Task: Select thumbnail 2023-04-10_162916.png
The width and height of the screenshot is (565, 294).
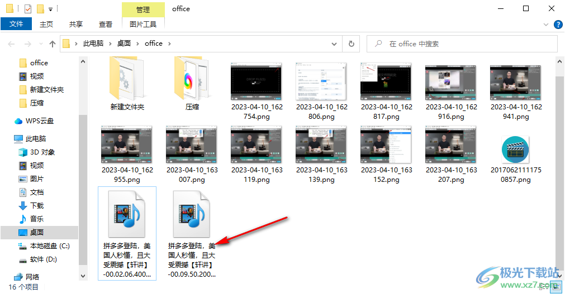Action: pyautogui.click(x=451, y=83)
